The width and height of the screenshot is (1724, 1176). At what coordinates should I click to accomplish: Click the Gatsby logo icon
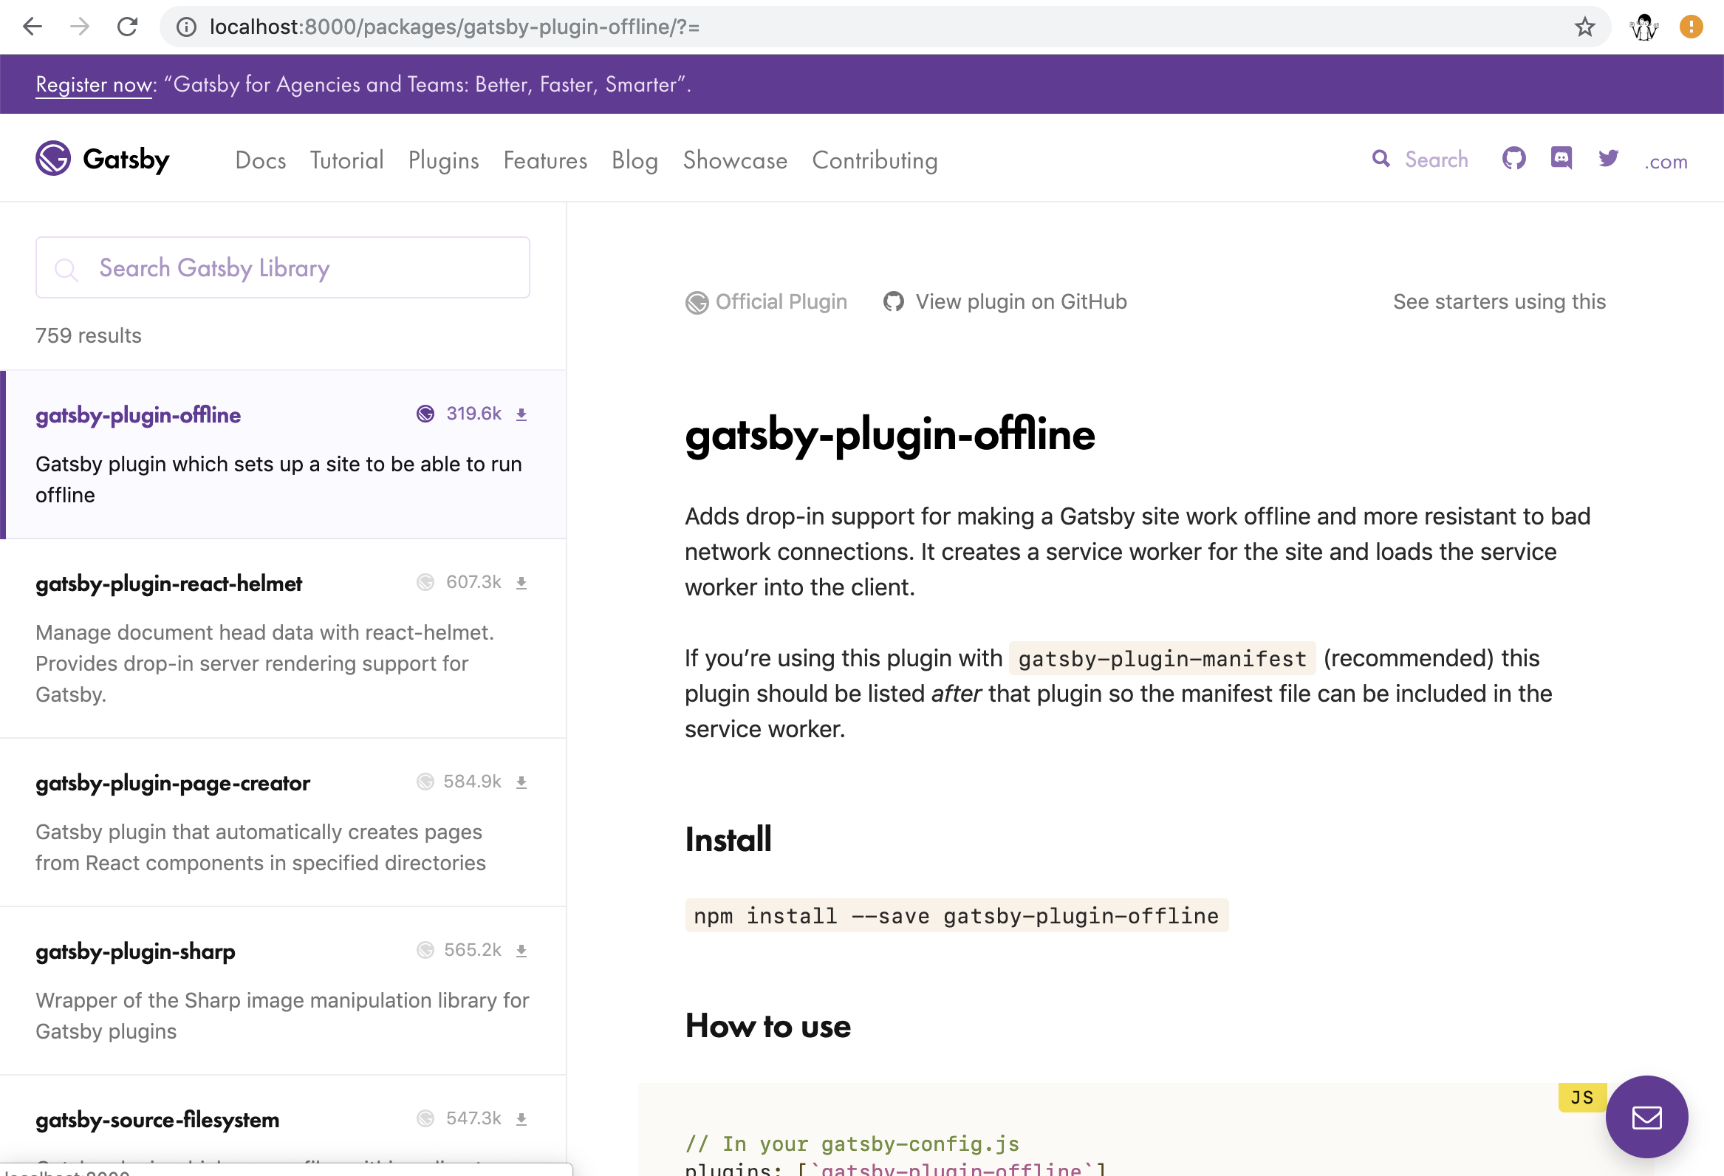coord(53,159)
